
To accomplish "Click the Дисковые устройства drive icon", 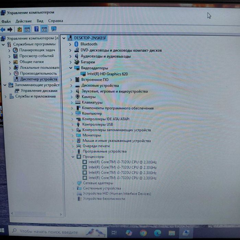I will coord(77,86).
